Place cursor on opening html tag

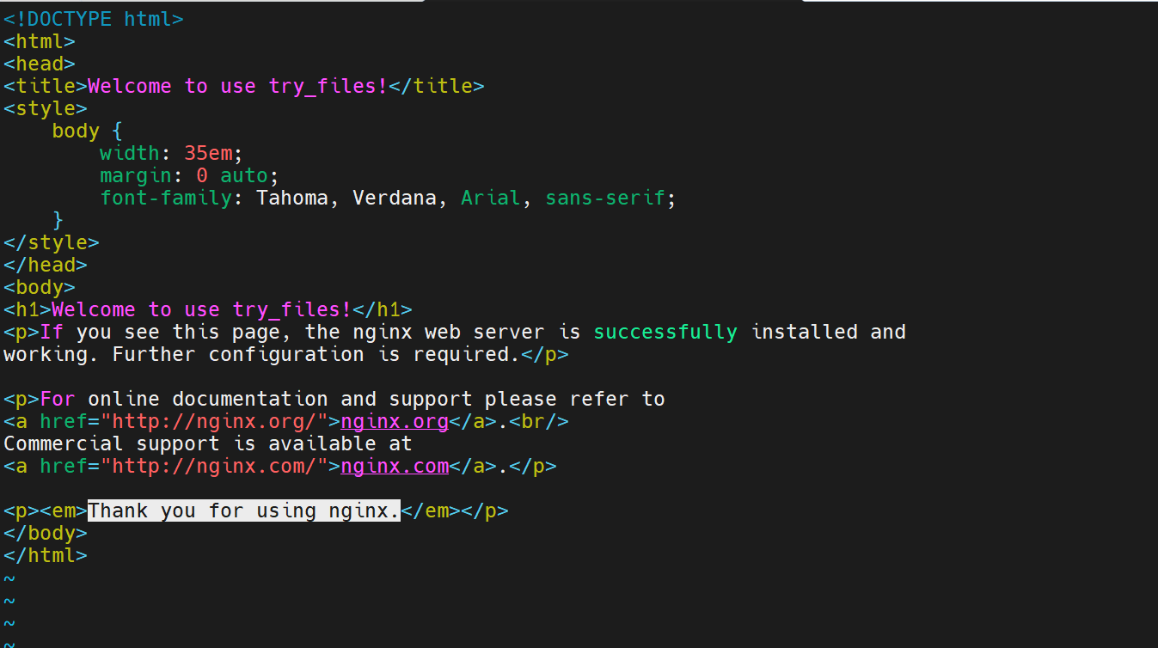39,41
